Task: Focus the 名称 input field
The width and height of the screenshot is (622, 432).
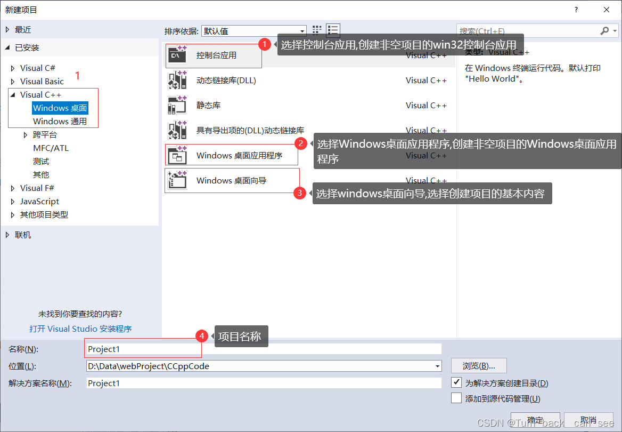Action: (264, 349)
